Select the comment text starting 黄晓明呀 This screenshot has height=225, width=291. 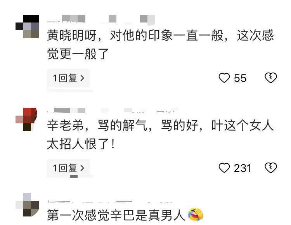pyautogui.click(x=161, y=45)
